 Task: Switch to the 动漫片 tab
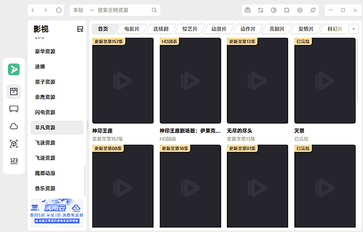219,29
